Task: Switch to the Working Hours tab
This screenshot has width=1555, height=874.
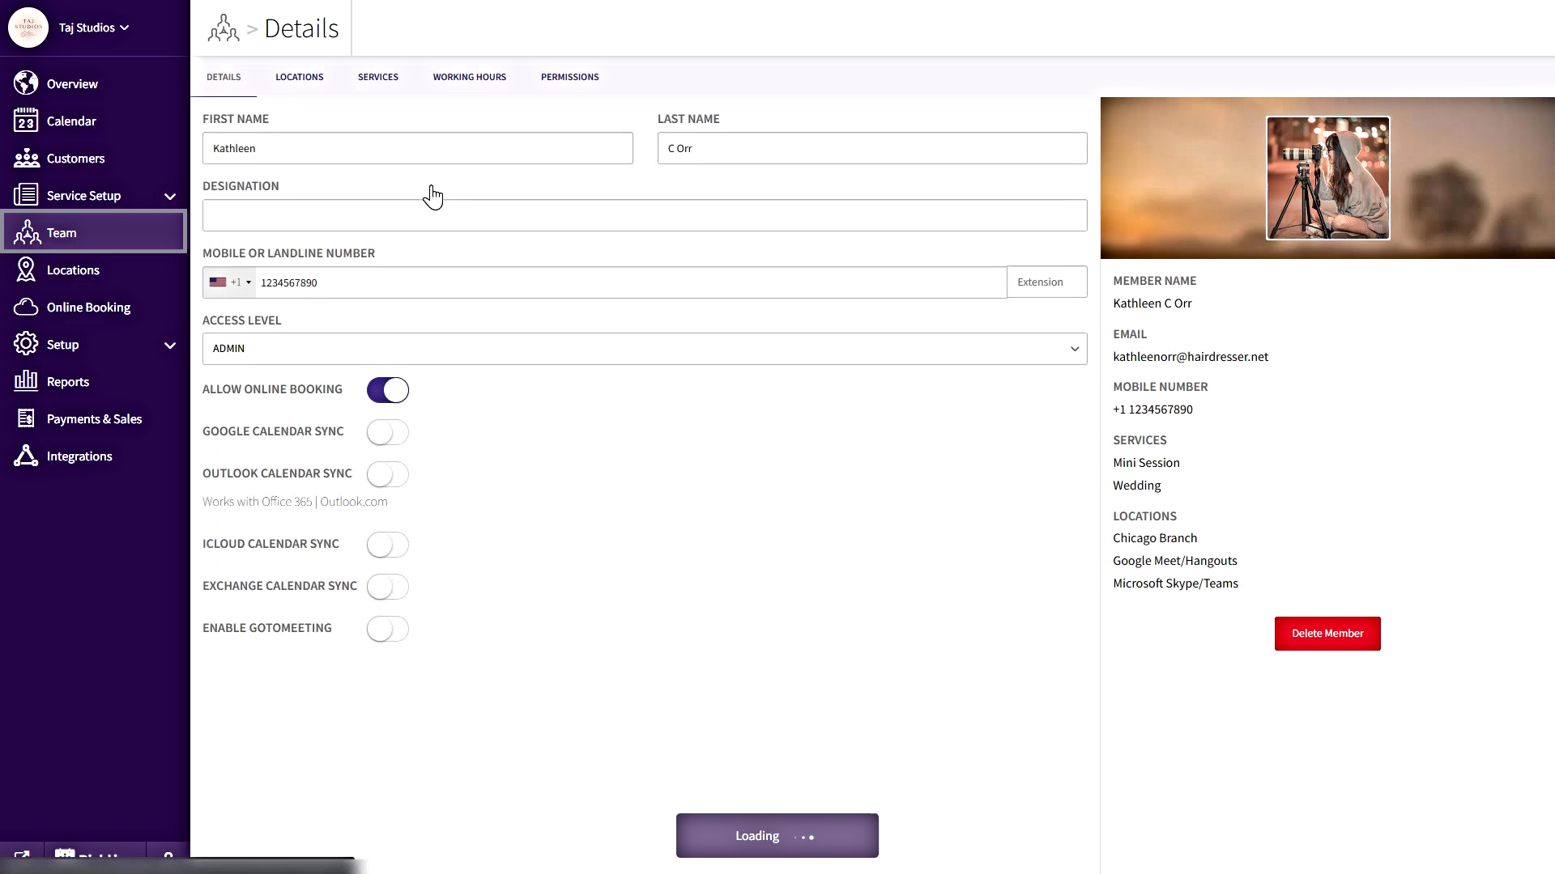Action: 469,77
